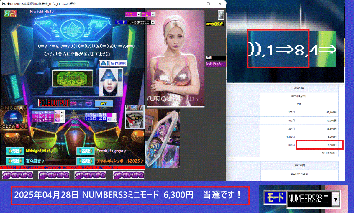Click the secretary woman portrait image

(176, 58)
